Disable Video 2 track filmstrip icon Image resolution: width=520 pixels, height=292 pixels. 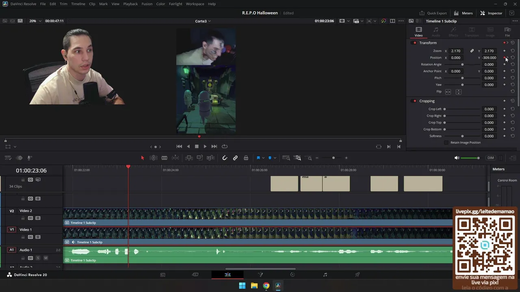(x=38, y=218)
